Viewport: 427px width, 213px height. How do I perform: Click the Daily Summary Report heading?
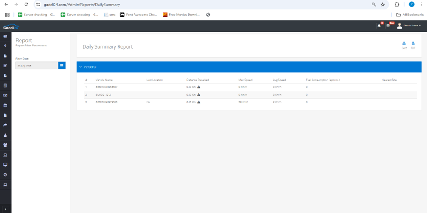tap(108, 46)
